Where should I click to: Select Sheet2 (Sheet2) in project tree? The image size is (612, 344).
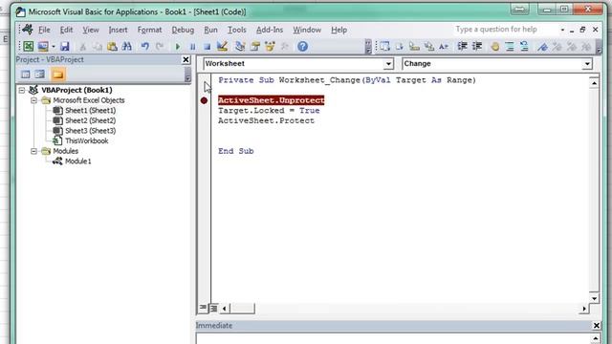coord(90,120)
